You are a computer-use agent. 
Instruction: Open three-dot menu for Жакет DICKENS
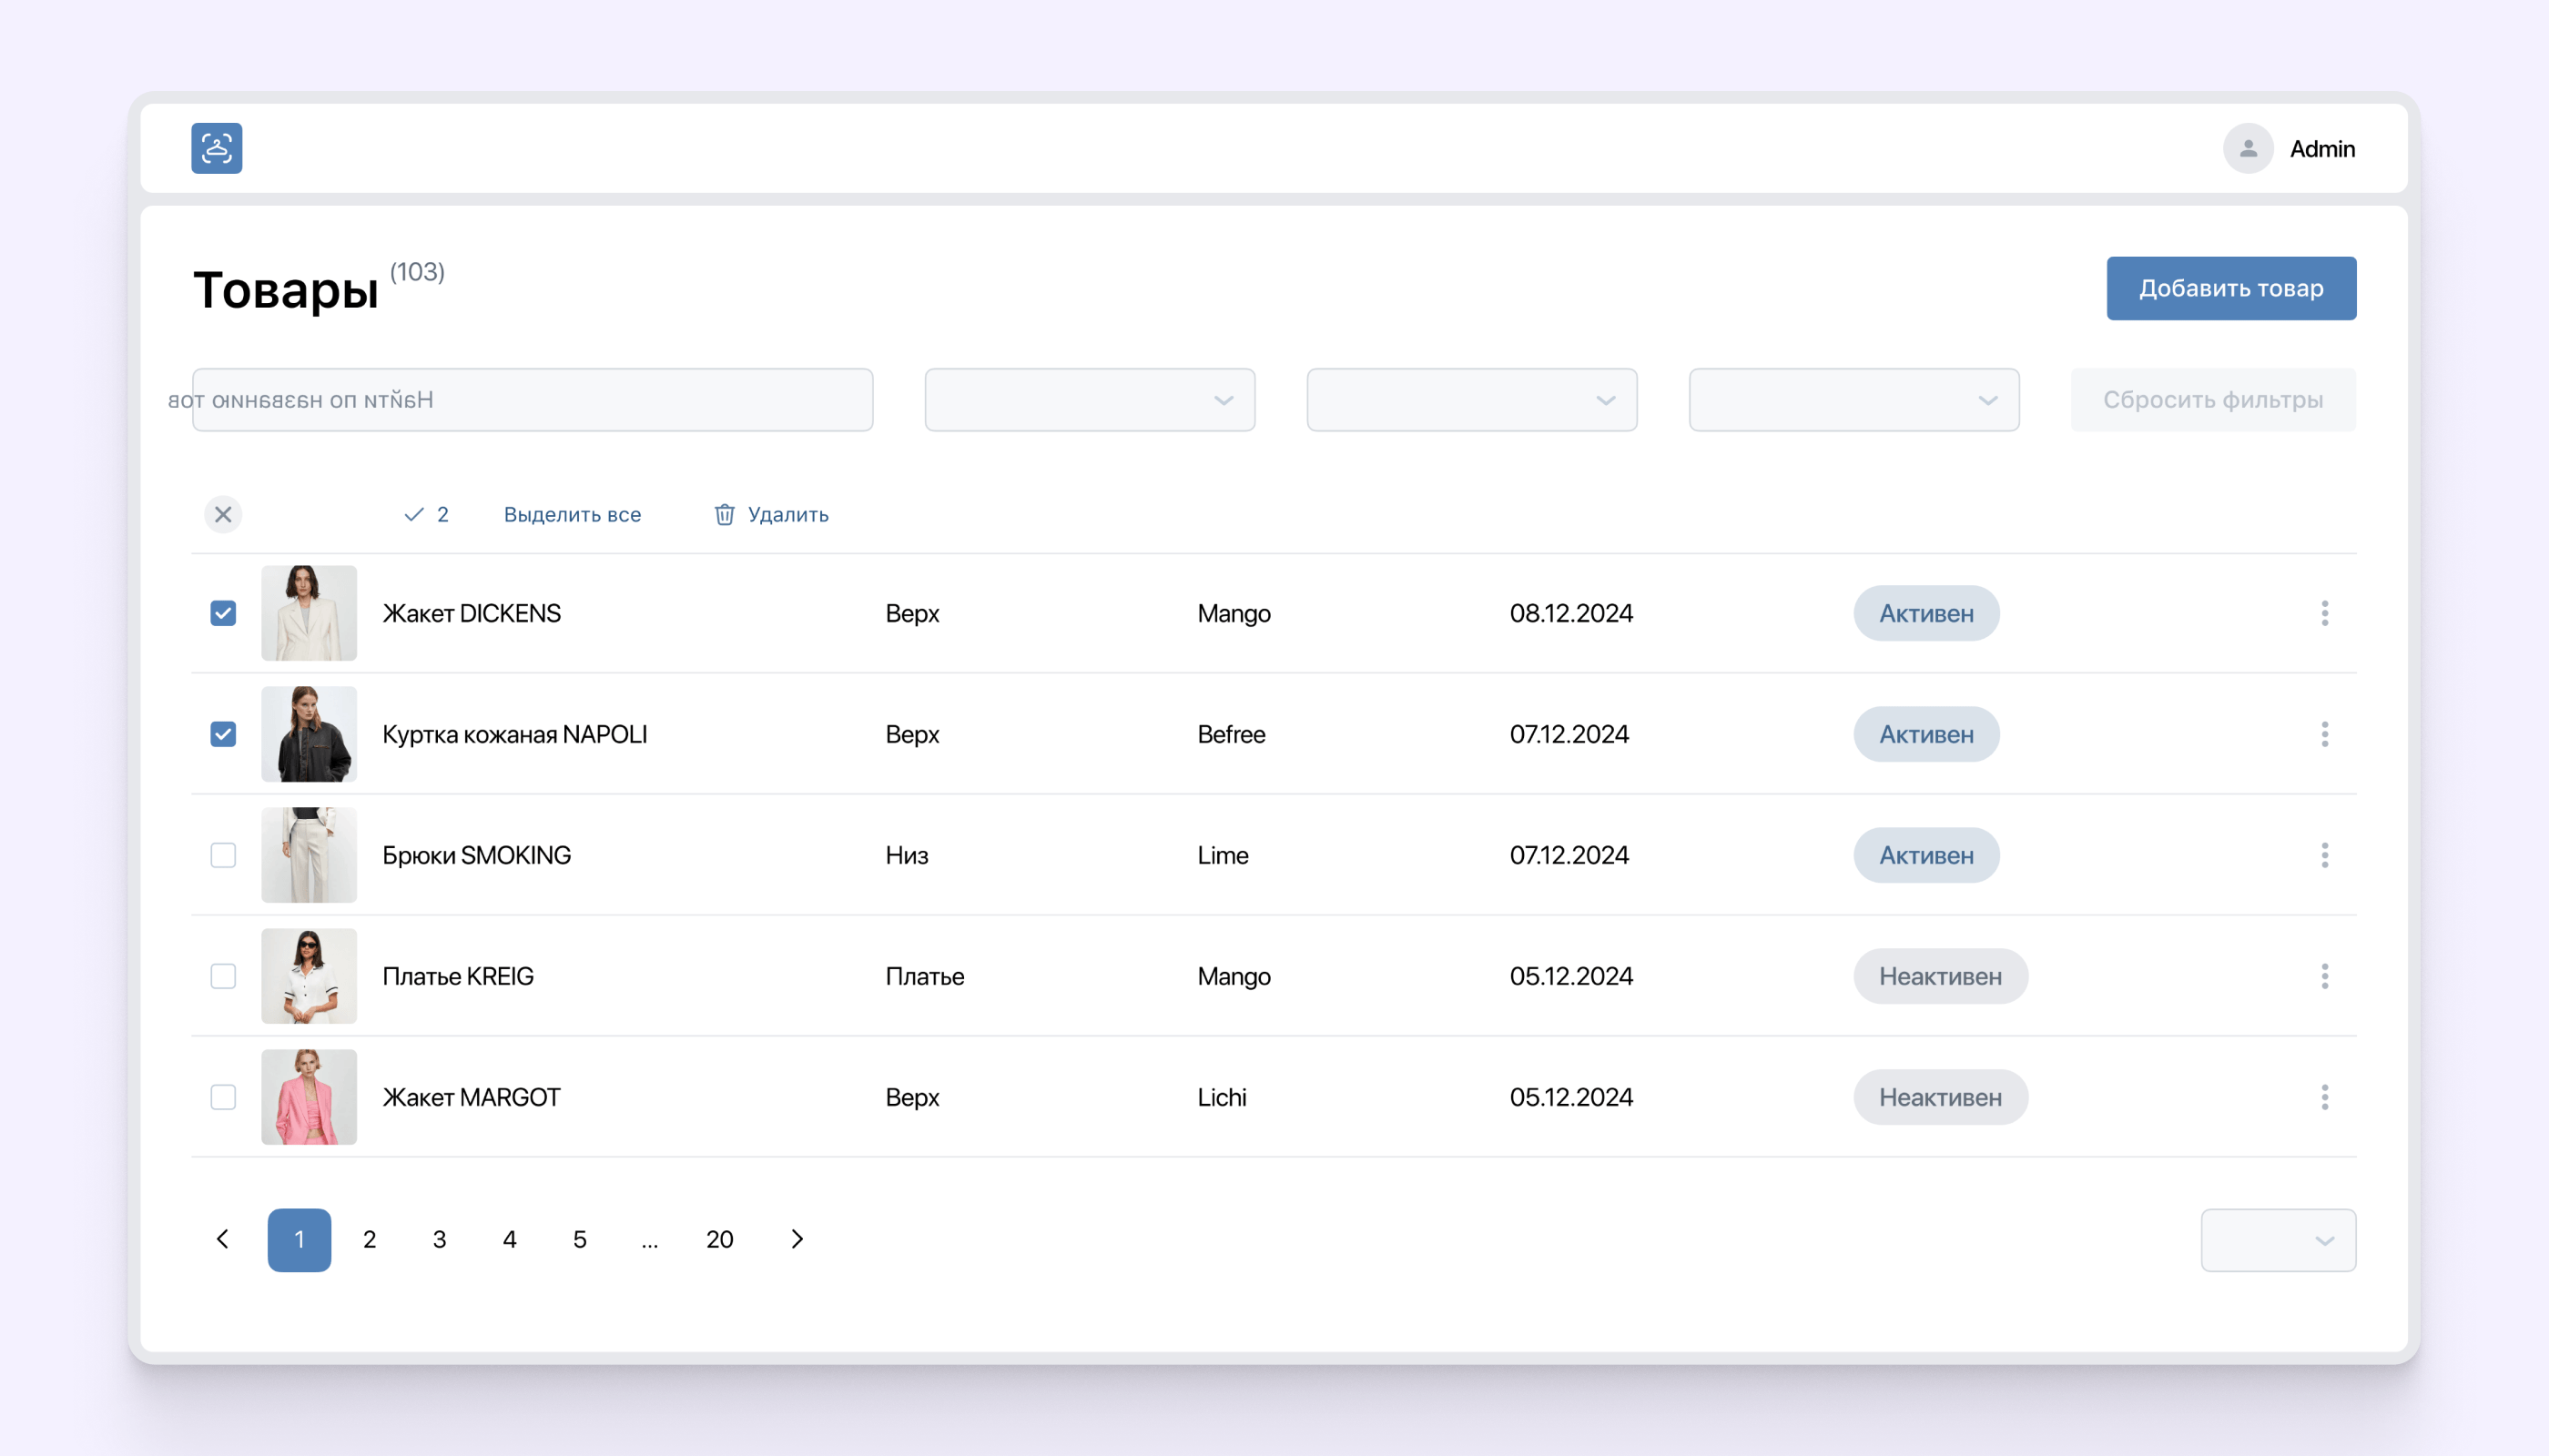pyautogui.click(x=2324, y=613)
